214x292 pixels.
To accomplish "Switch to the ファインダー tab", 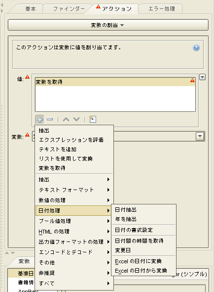I will (x=69, y=9).
